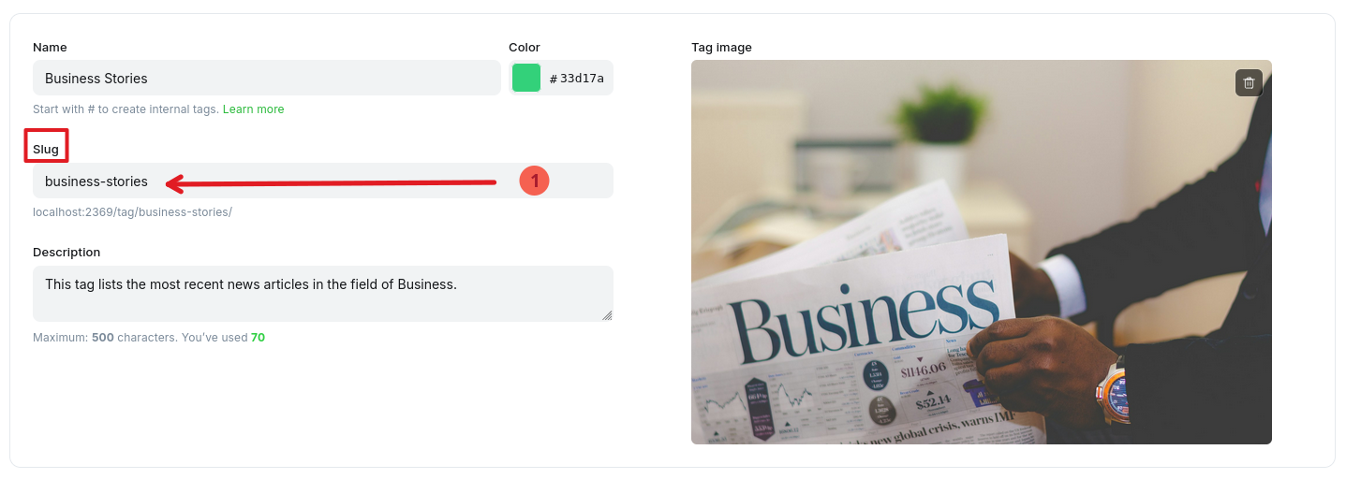Click the red numbered annotation circle

click(x=534, y=181)
